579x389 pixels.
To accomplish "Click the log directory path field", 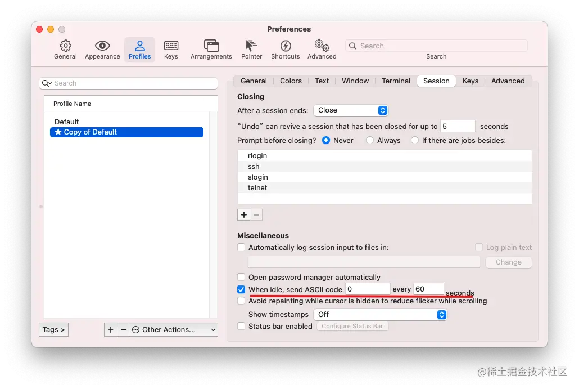I will click(364, 262).
